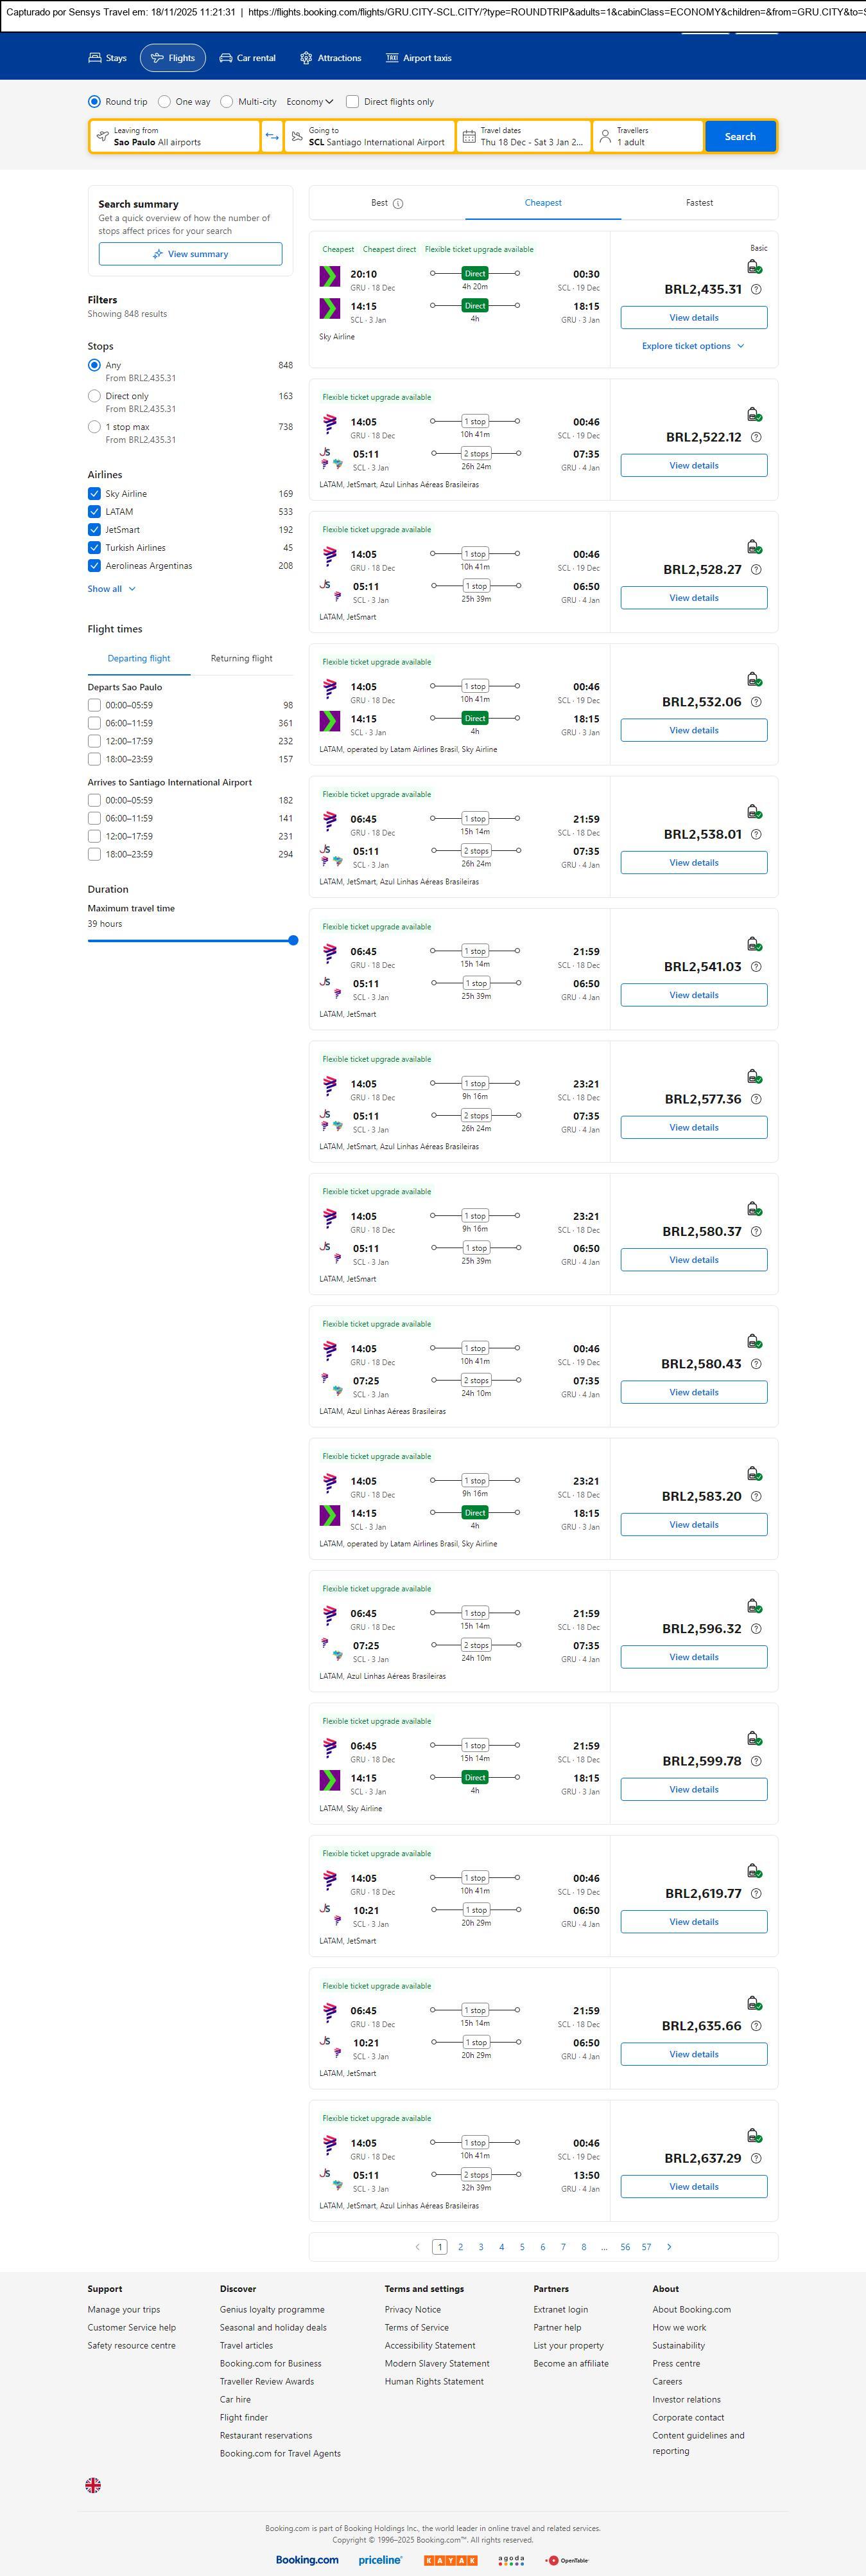This screenshot has width=866, height=2576.
Task: Click the View summary button
Action: pyautogui.click(x=190, y=254)
